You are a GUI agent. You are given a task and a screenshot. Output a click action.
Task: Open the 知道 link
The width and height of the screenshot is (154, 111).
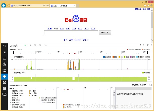coord(68,29)
